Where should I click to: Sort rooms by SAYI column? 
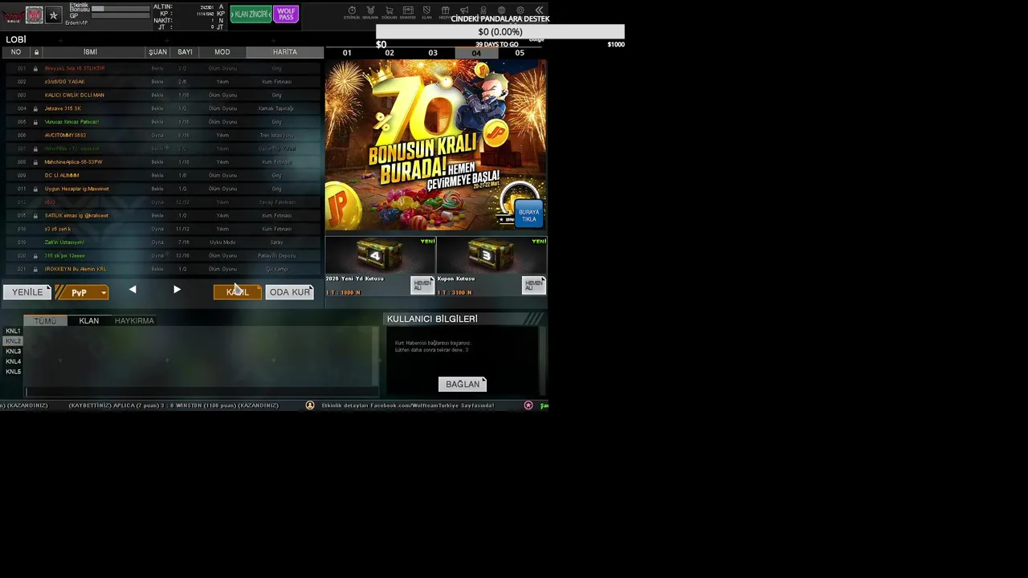tap(185, 52)
